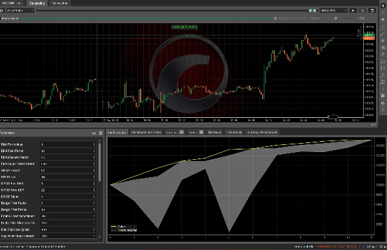Viewport: 387px width, 250px height.
Task: Open the Cap Wide Stops Instead dropdown
Action: 68,236
